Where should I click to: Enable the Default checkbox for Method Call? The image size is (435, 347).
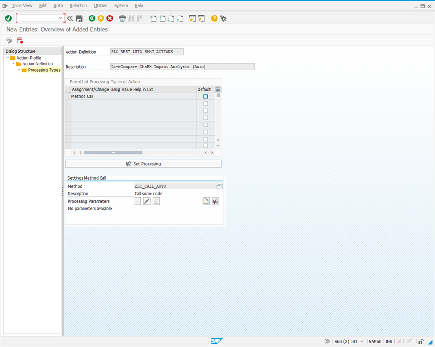(205, 96)
